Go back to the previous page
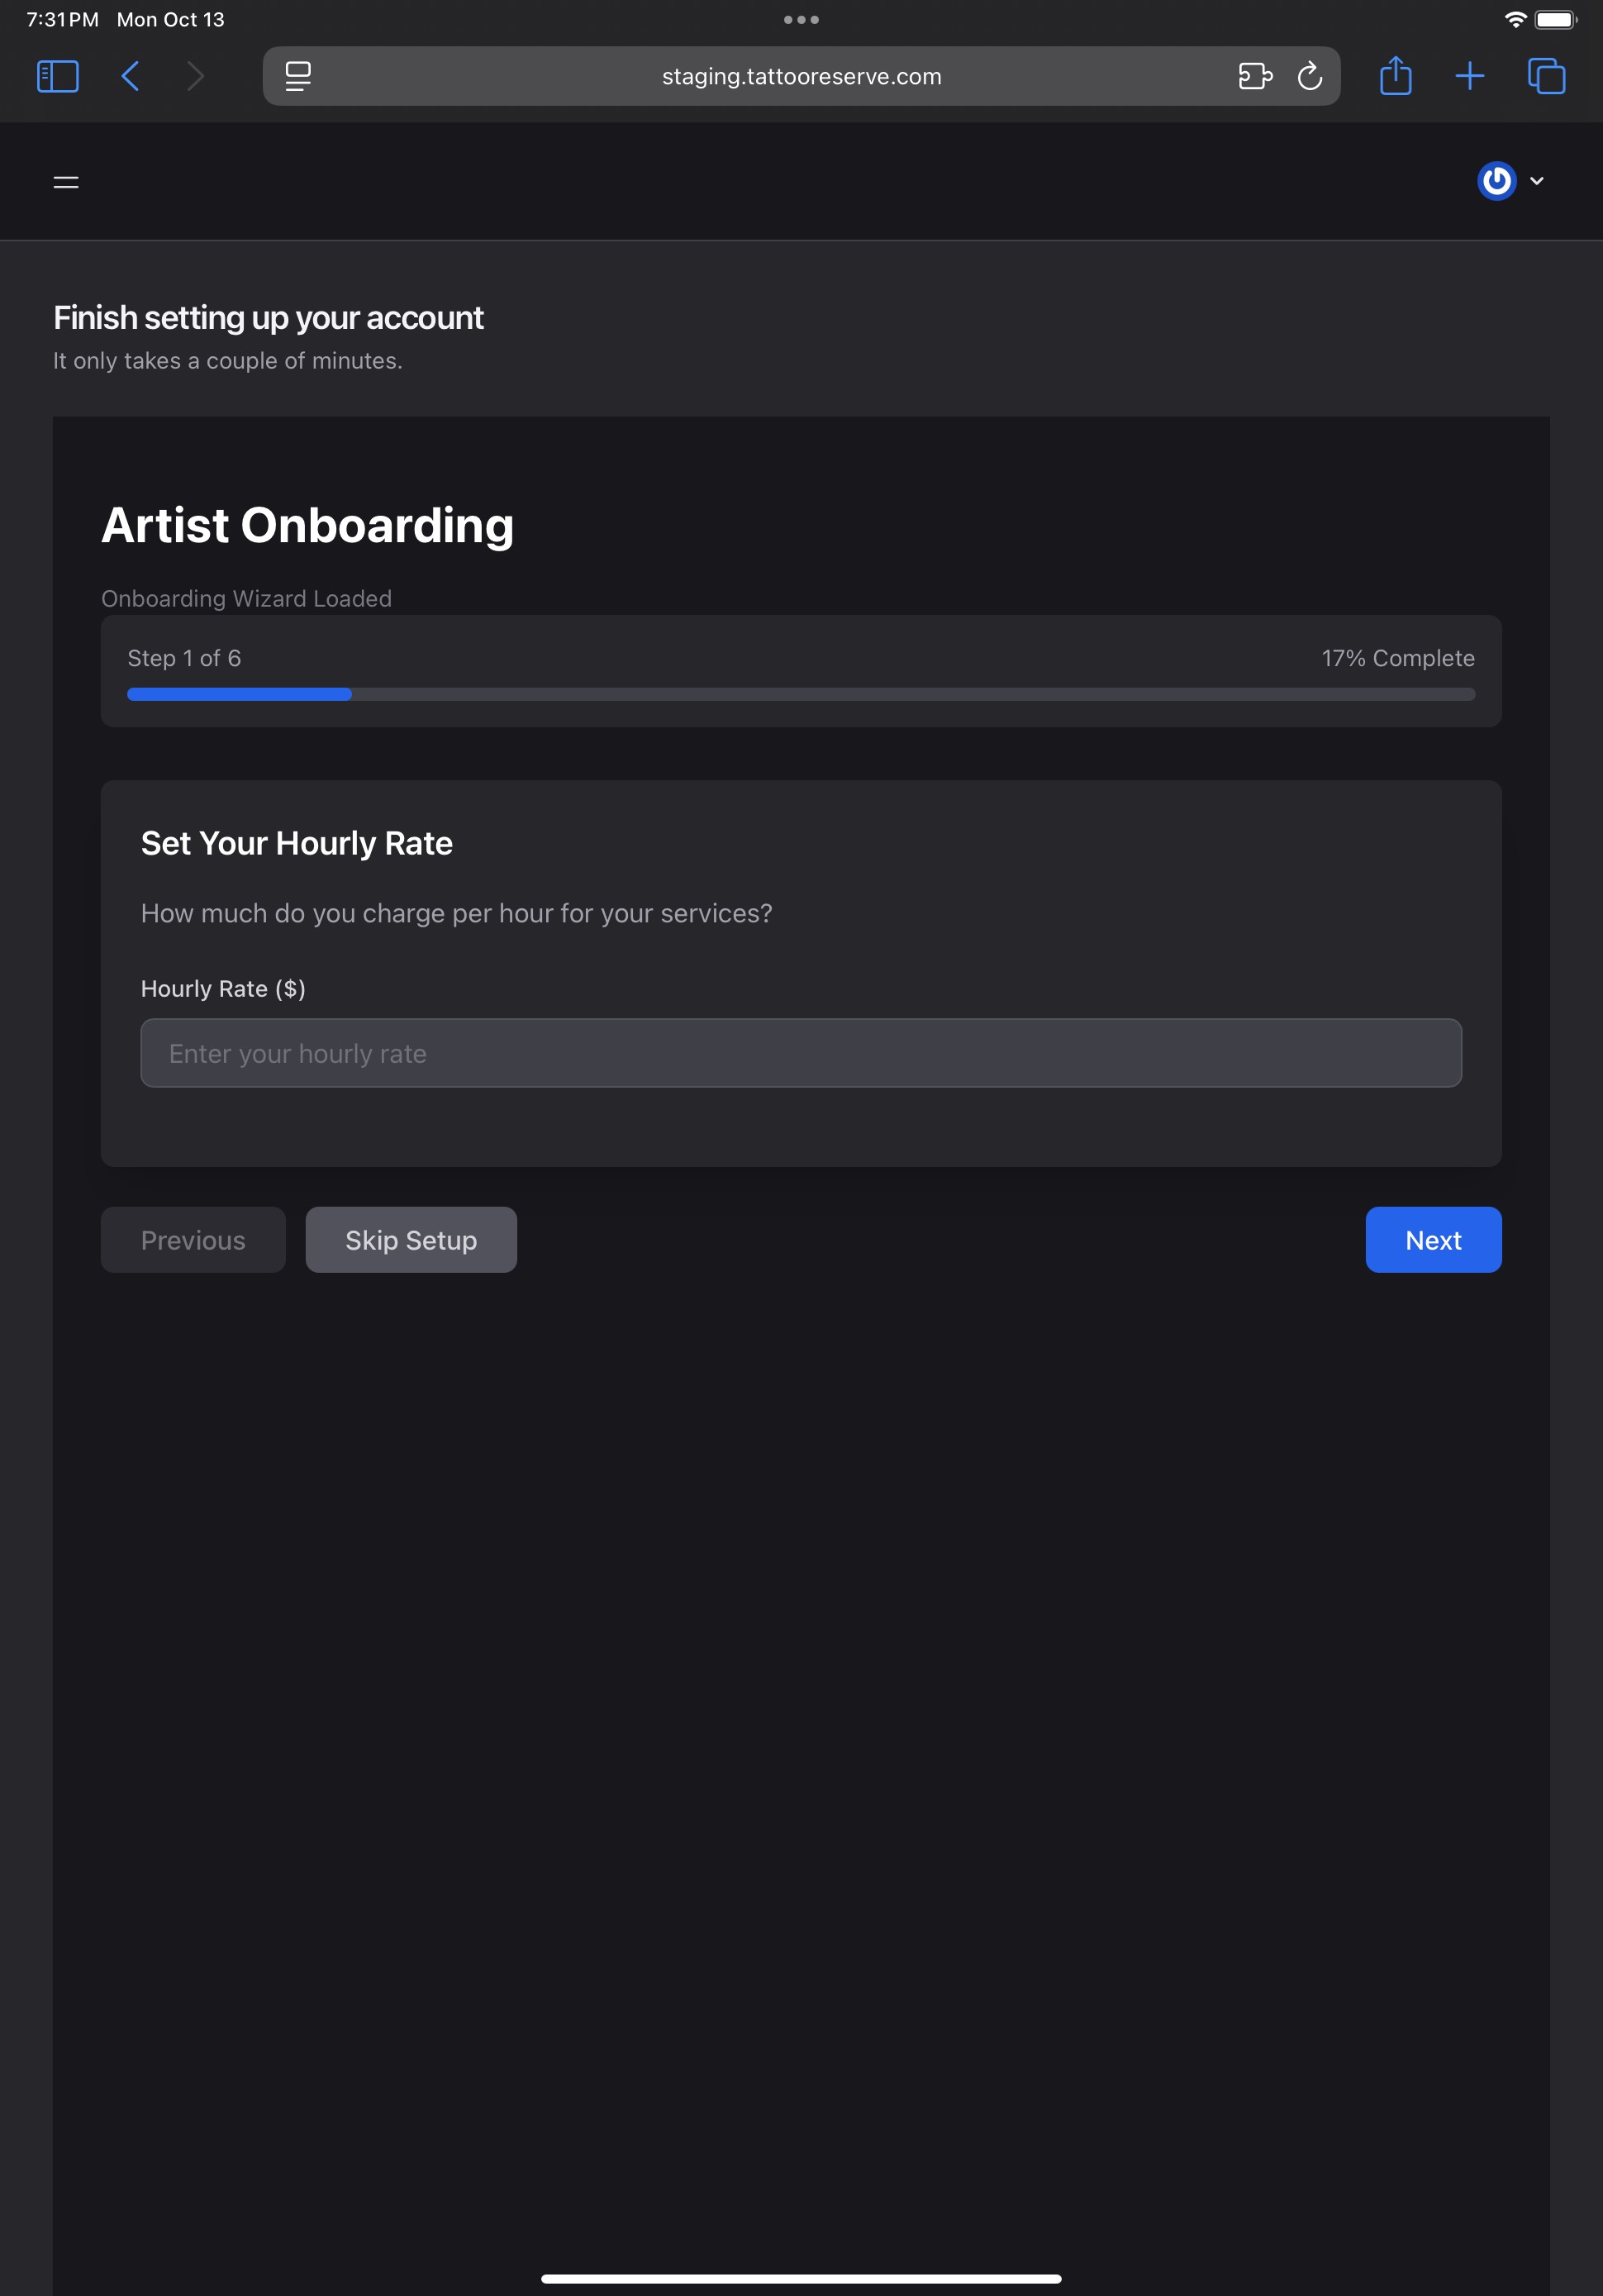Screen dimensions: 1603x2296 131,76
